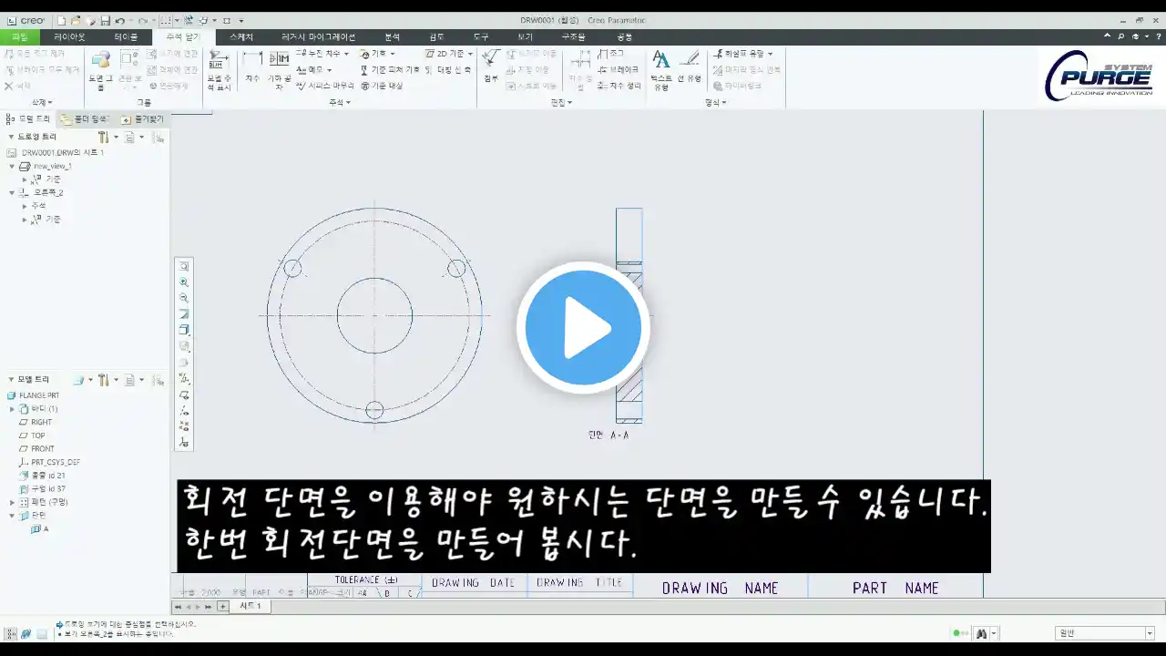Select DRW0001.DRW의 시트 1 tree row
Screen dimensions: 1166x656
[x=56, y=153]
